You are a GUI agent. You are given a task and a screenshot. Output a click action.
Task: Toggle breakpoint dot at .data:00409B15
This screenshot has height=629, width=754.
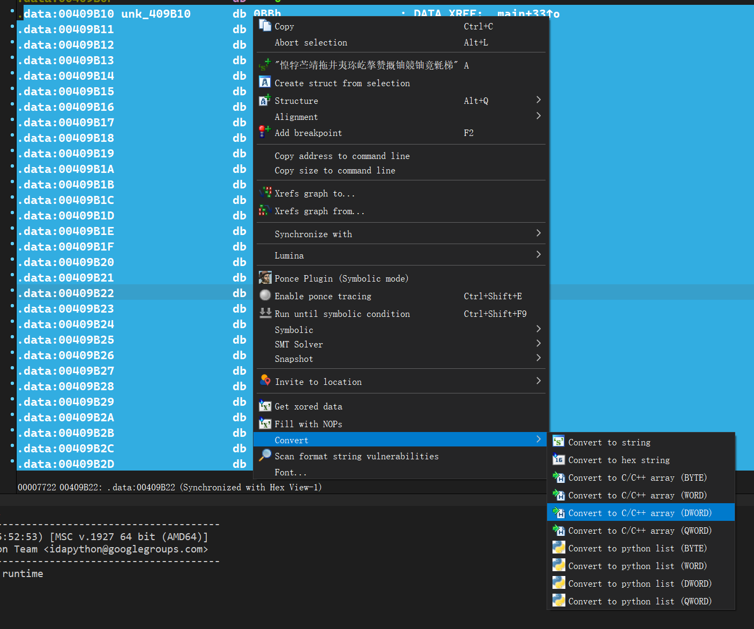(x=12, y=88)
